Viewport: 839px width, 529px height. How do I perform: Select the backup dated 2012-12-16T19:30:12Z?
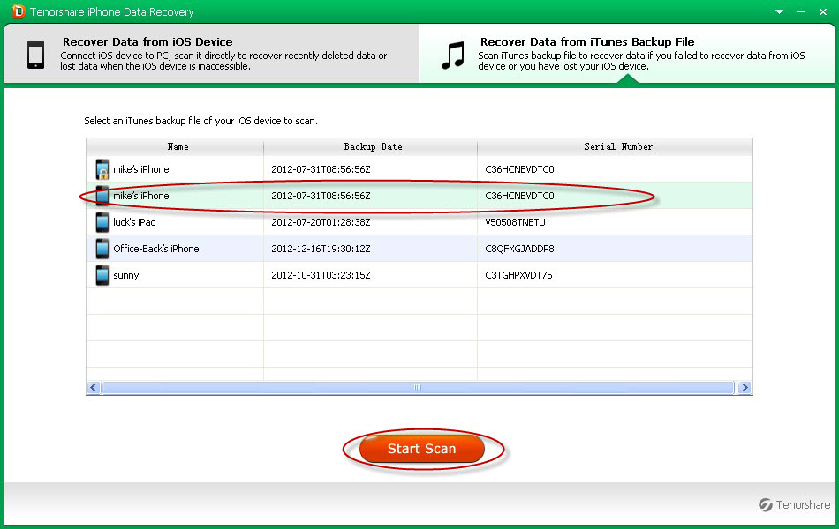[321, 249]
